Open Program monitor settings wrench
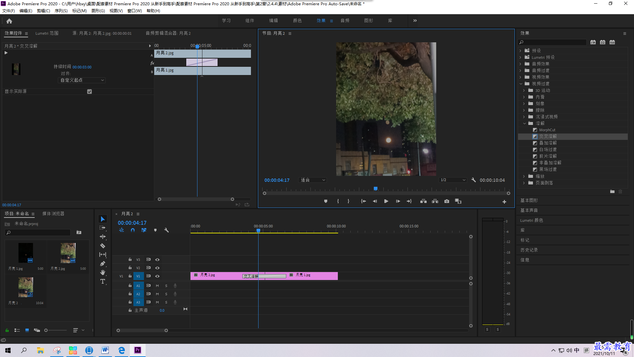This screenshot has width=634, height=357. pyautogui.click(x=474, y=180)
